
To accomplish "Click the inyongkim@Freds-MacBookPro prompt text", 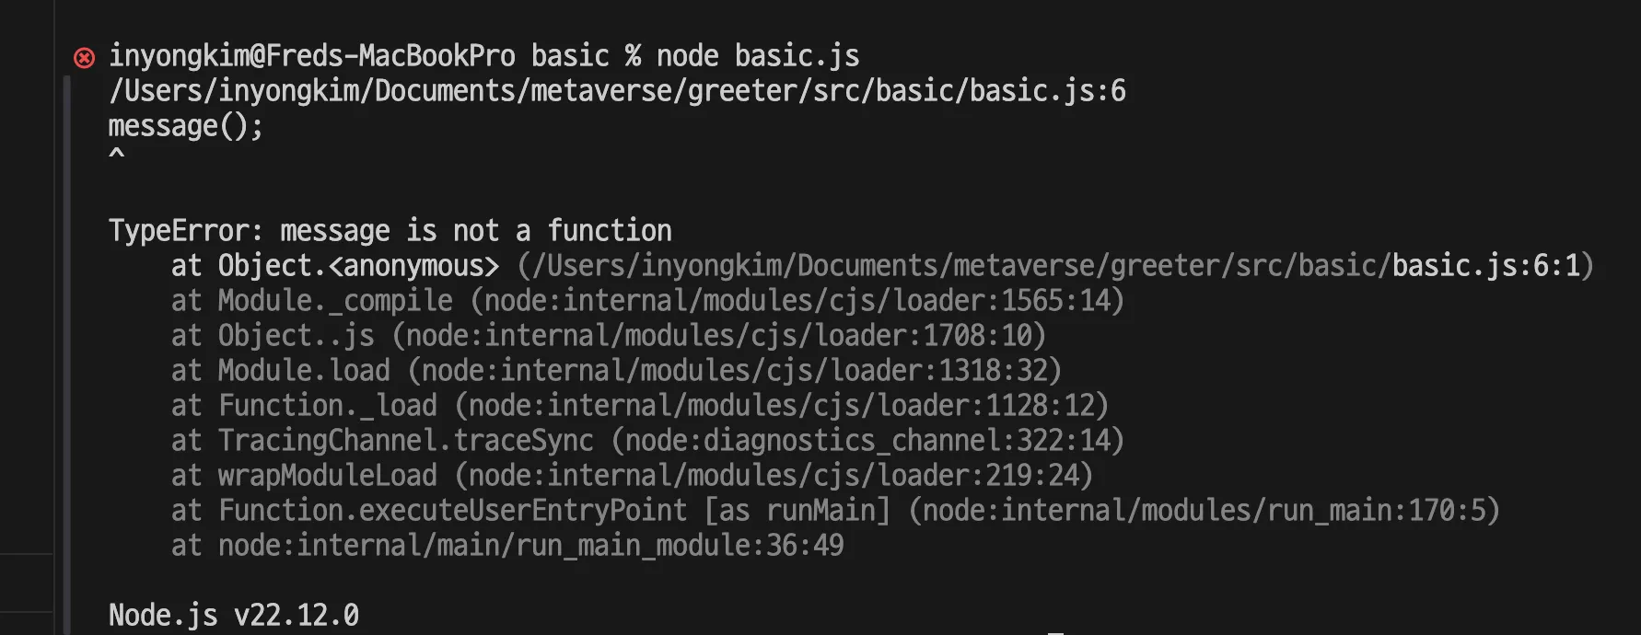I will click(312, 56).
